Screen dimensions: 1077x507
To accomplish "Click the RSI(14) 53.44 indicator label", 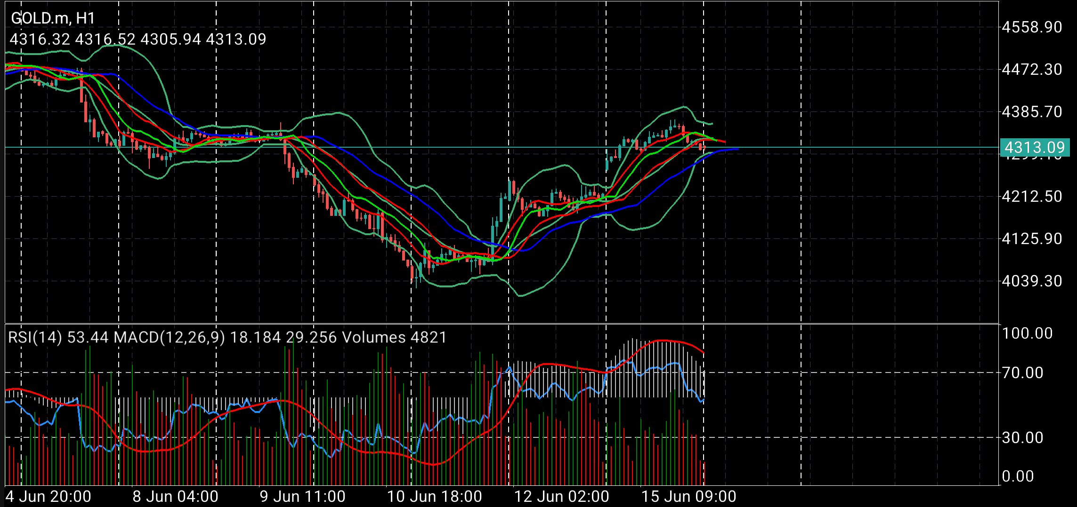I will tap(58, 337).
